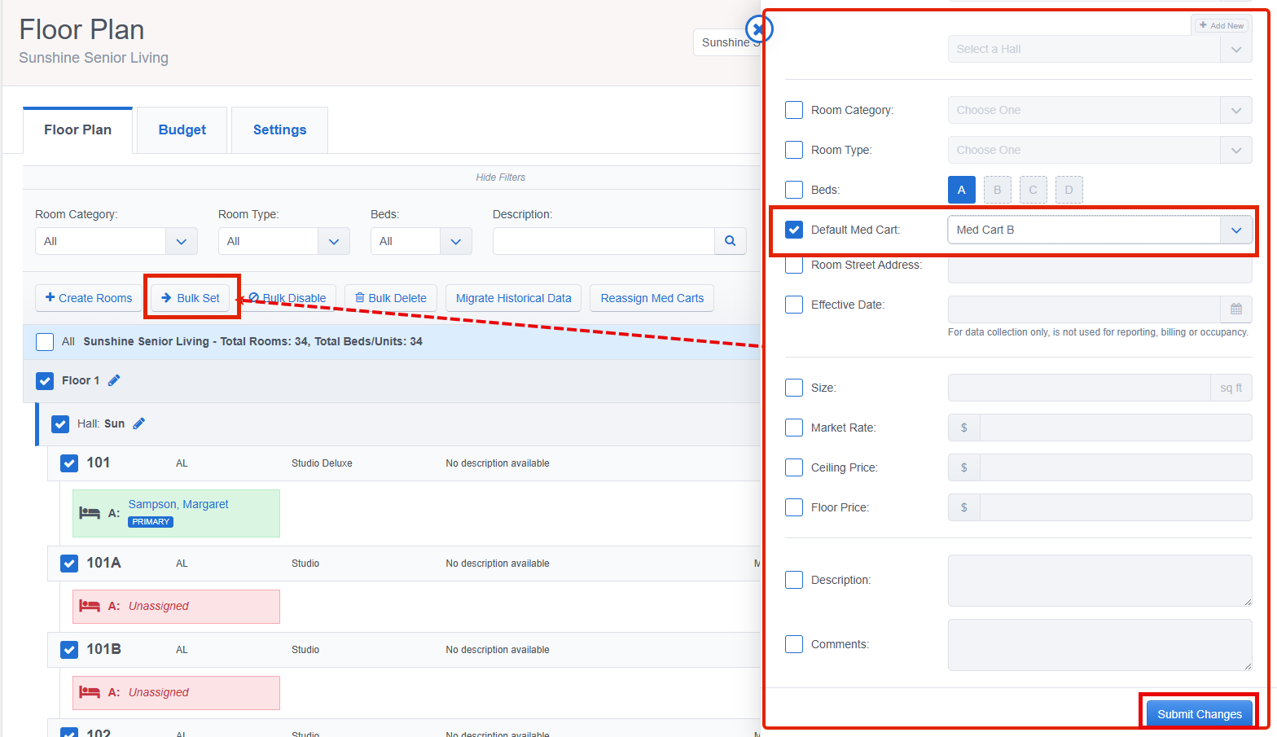This screenshot has height=737, width=1277.
Task: Click the Description text area in panel
Action: (1099, 581)
